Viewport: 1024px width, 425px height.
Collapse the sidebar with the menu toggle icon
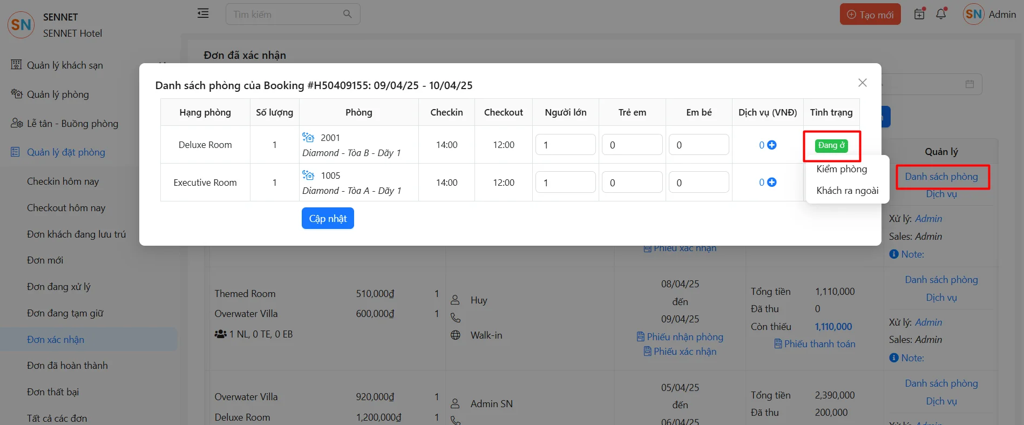(x=203, y=14)
